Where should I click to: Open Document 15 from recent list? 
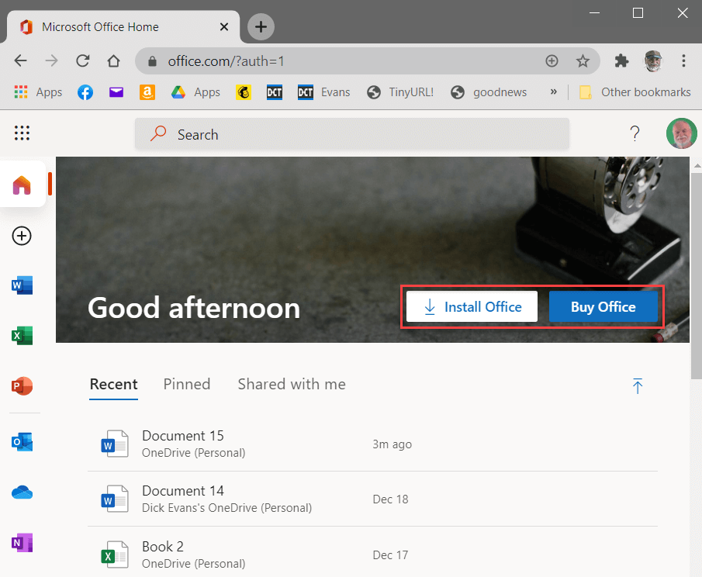coord(372,444)
